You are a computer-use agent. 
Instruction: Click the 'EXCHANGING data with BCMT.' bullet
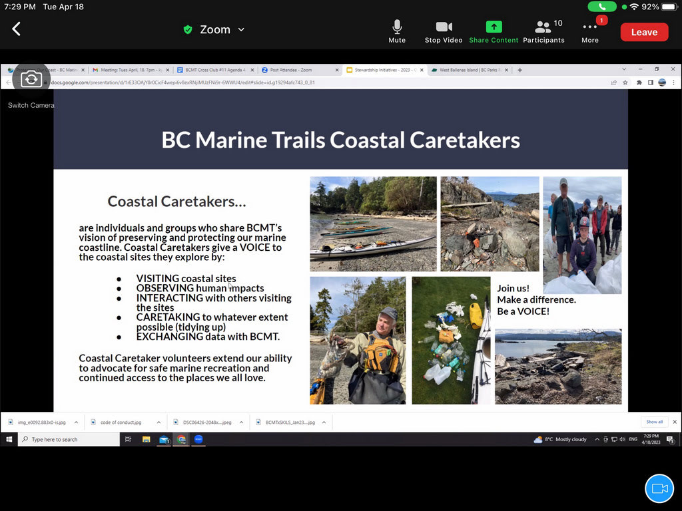pyautogui.click(x=208, y=336)
